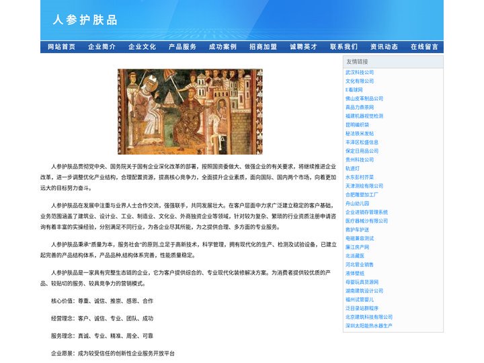The height and width of the screenshot is (363, 484).
Task: Go to 企业简介 page
Action: tap(102, 47)
